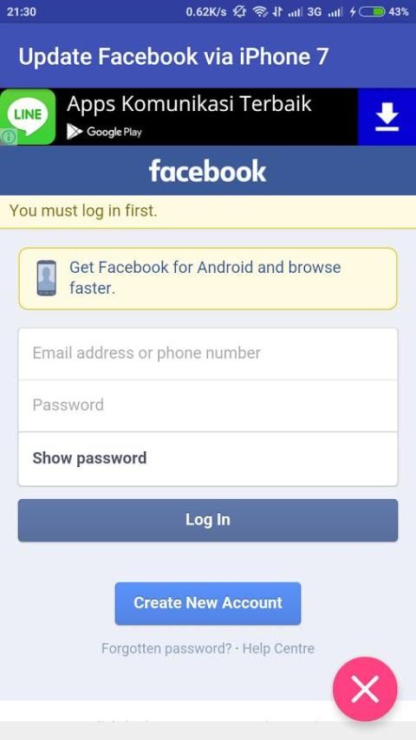Focus the Password field
Screen dimensions: 416x740
click(208, 406)
